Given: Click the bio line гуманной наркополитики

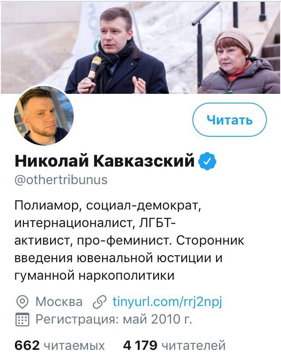Looking at the screenshot, I should pyautogui.click(x=94, y=275).
